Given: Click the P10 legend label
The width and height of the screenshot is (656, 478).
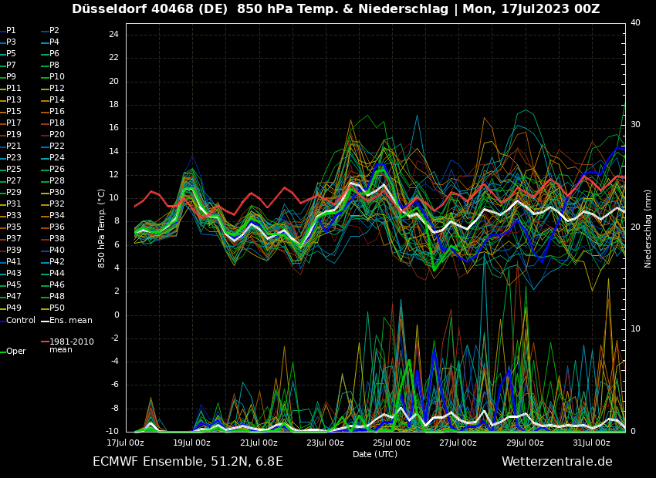Looking at the screenshot, I should point(57,77).
